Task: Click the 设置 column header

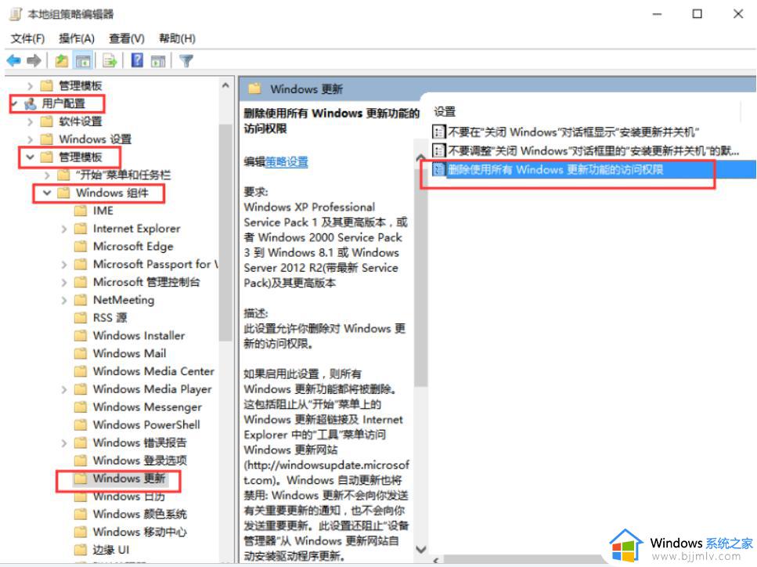Action: [445, 111]
